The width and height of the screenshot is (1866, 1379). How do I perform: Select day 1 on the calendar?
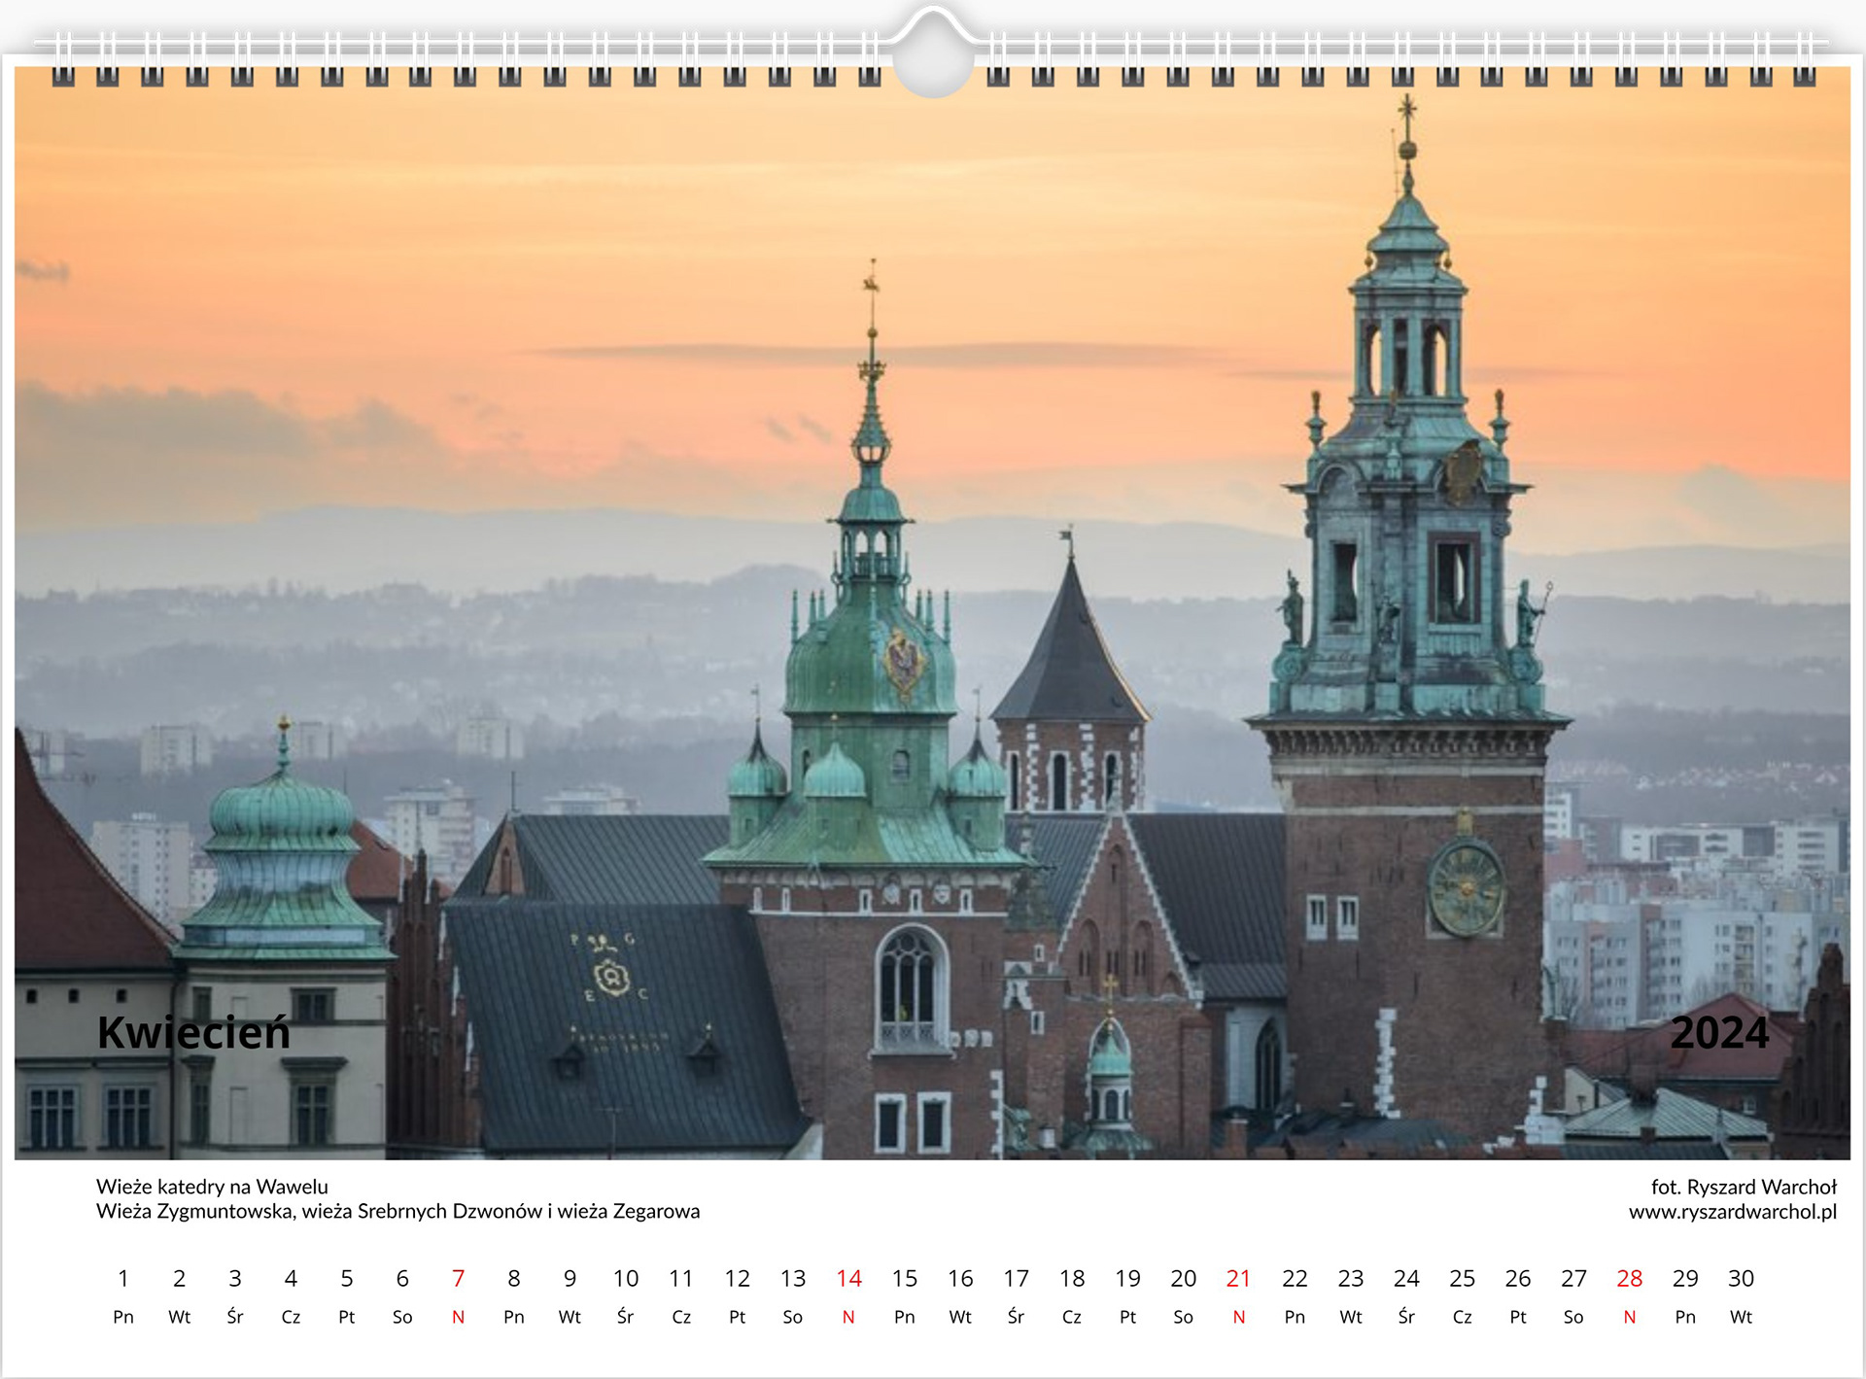coord(123,1279)
